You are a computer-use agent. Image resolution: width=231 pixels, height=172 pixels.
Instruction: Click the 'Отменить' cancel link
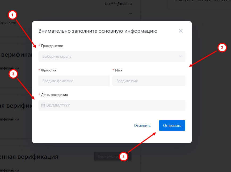click(x=142, y=125)
